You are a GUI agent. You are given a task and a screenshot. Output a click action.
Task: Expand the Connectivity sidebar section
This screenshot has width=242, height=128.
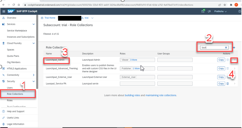pos(34,75)
